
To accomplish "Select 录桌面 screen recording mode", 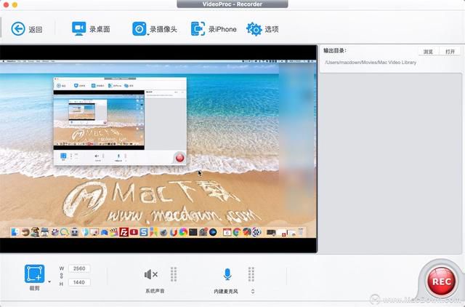I will coord(91,29).
